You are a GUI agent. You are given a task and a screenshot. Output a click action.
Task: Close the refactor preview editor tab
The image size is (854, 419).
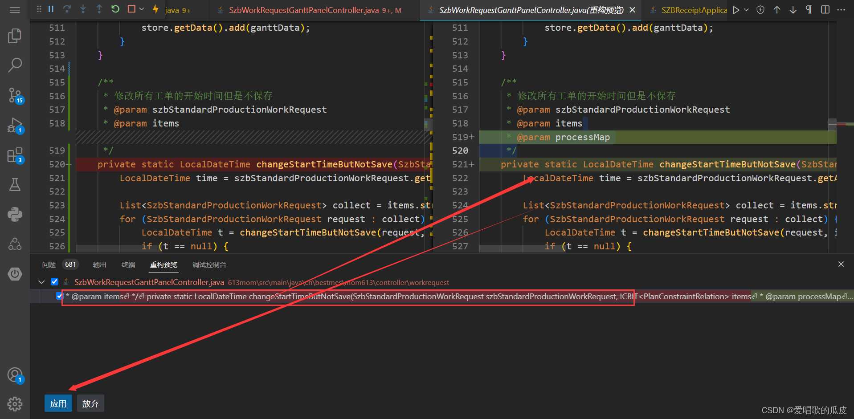click(632, 10)
